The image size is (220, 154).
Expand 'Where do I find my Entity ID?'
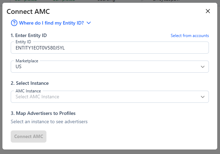pyautogui.click(x=51, y=23)
